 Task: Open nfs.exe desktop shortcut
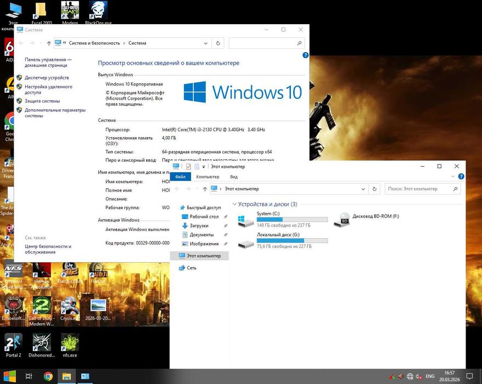pos(70,345)
